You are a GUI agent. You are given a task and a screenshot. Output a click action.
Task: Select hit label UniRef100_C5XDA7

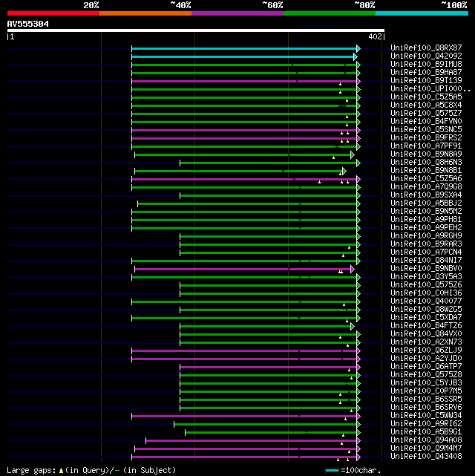[426, 318]
